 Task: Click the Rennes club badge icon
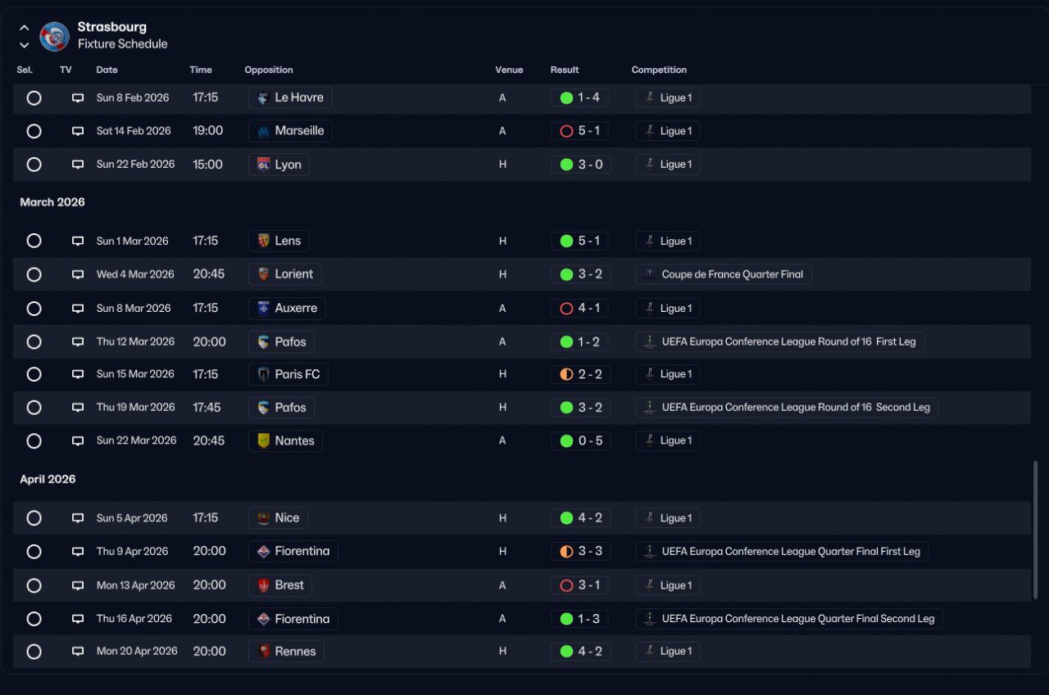tap(264, 652)
